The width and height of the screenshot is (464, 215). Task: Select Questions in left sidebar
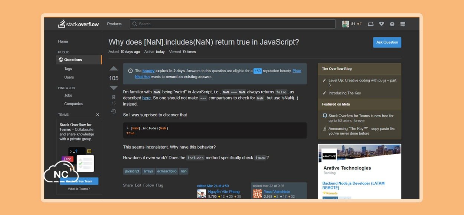pos(79,60)
